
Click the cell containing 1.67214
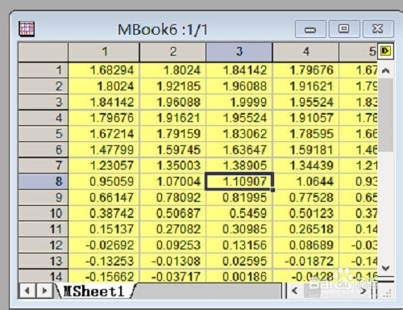[x=104, y=134]
